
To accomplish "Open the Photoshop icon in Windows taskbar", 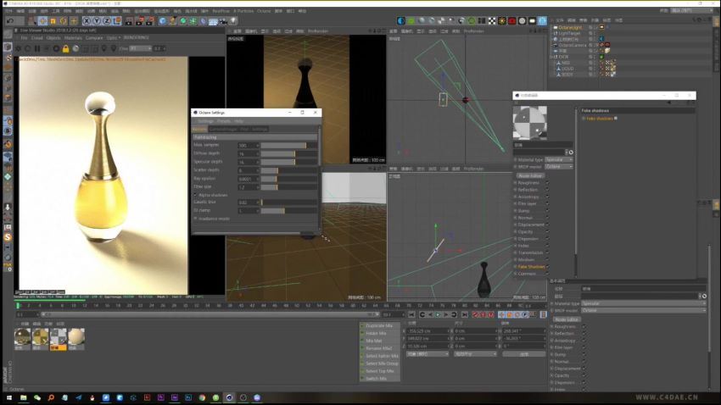I will (x=188, y=397).
